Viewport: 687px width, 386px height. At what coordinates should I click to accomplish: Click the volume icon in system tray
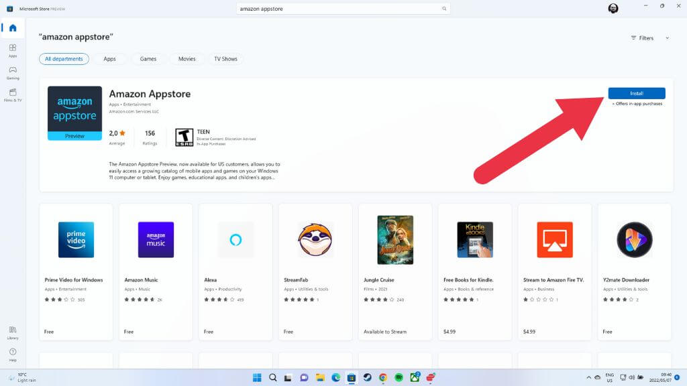(x=631, y=377)
